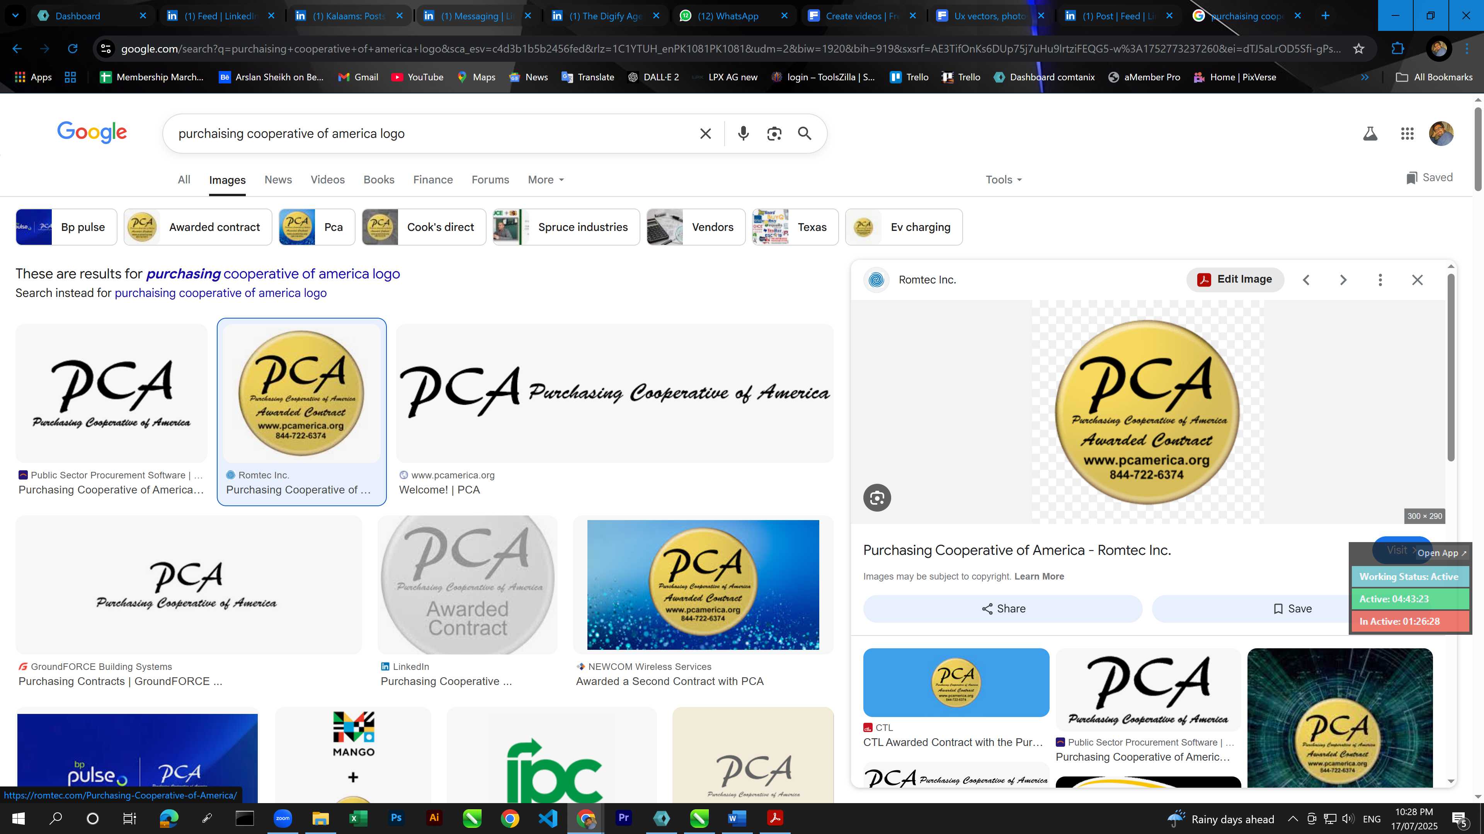Viewport: 1484px width, 834px height.
Task: Switch to the Videos results tab
Action: [328, 180]
